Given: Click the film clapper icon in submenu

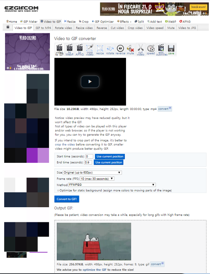Looking at the screenshot, I should [8, 27].
